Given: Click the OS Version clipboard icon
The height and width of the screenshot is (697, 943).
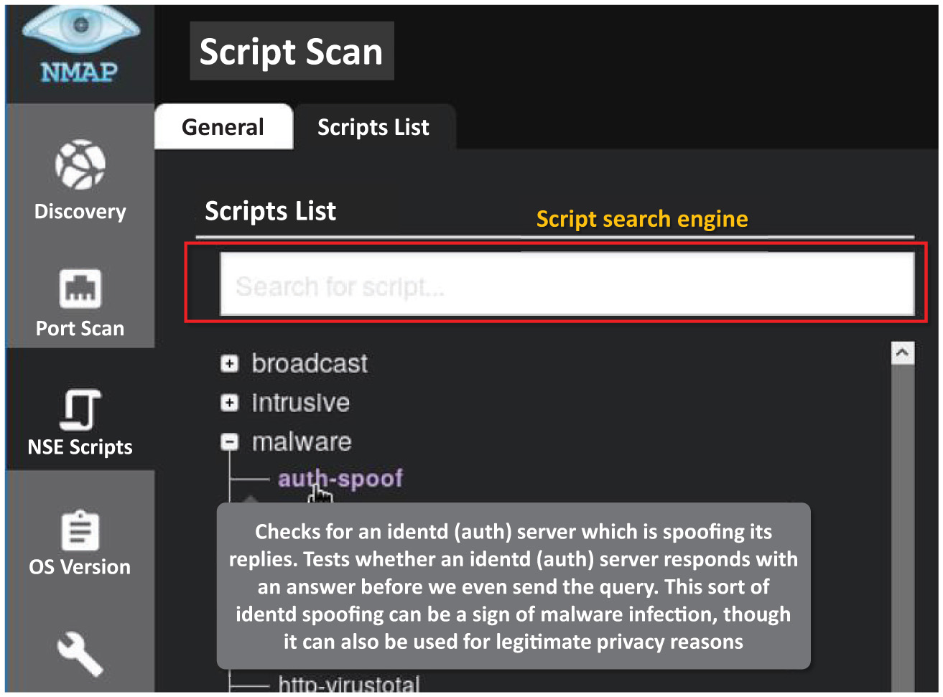Looking at the screenshot, I should click(80, 530).
